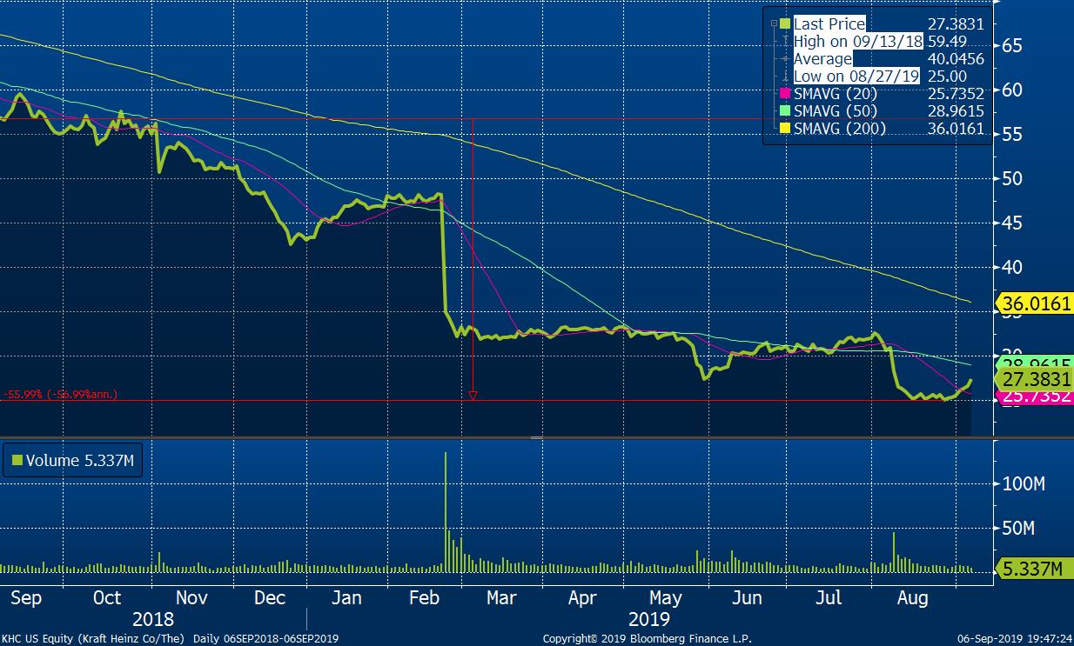Image resolution: width=1074 pixels, height=646 pixels.
Task: Collapse the Last Price legend tree
Action: (x=773, y=24)
